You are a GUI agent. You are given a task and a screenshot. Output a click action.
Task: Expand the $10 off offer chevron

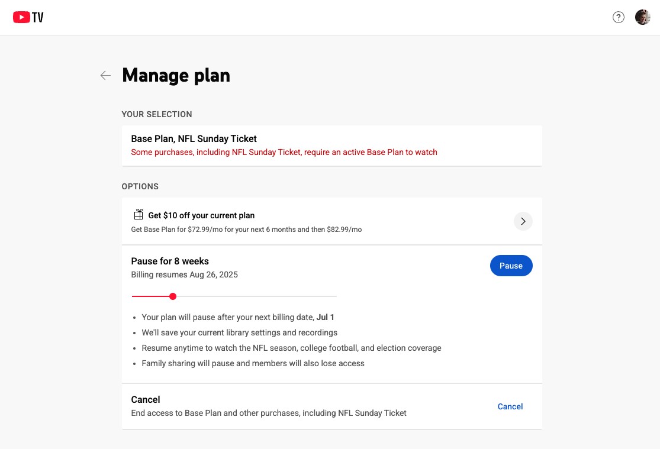pos(523,221)
